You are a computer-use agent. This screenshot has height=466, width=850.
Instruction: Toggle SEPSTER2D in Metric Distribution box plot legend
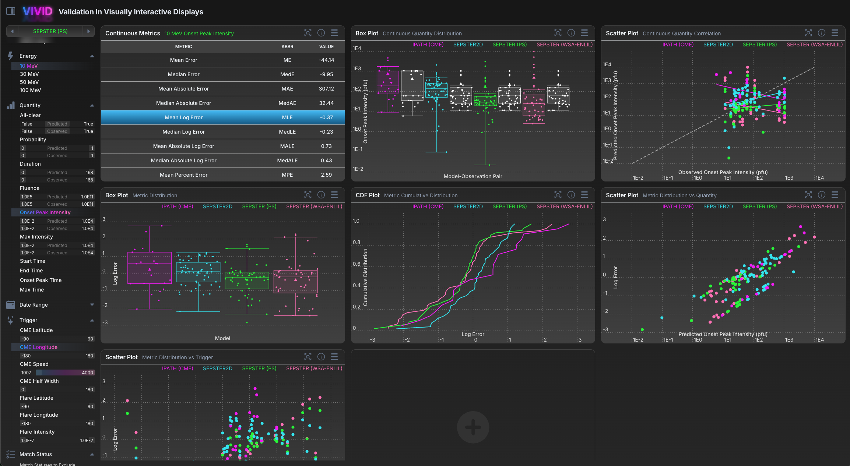(x=218, y=206)
